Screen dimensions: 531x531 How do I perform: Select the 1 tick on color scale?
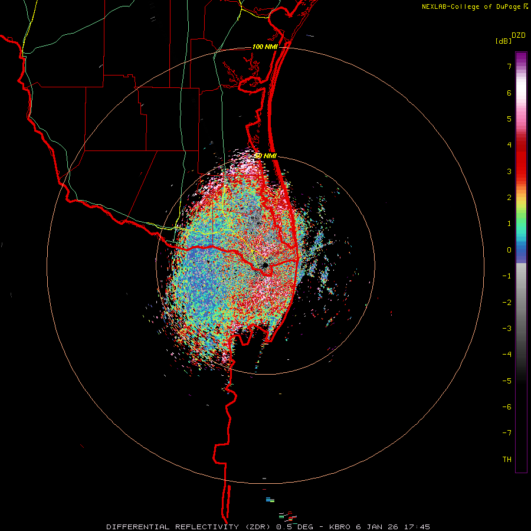509,224
